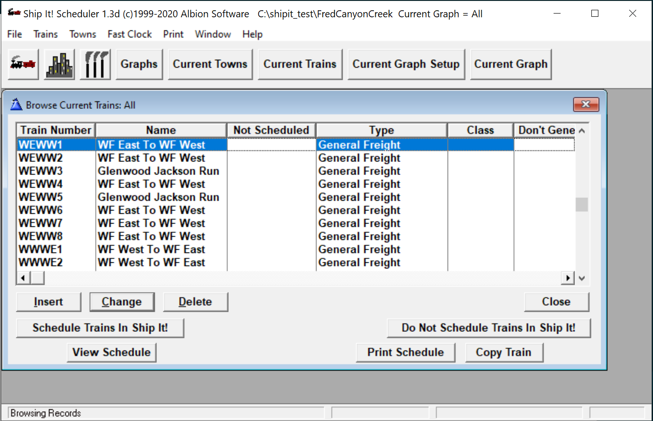Select train row WEWW6
Viewport: 653px width, 421px height.
point(295,210)
